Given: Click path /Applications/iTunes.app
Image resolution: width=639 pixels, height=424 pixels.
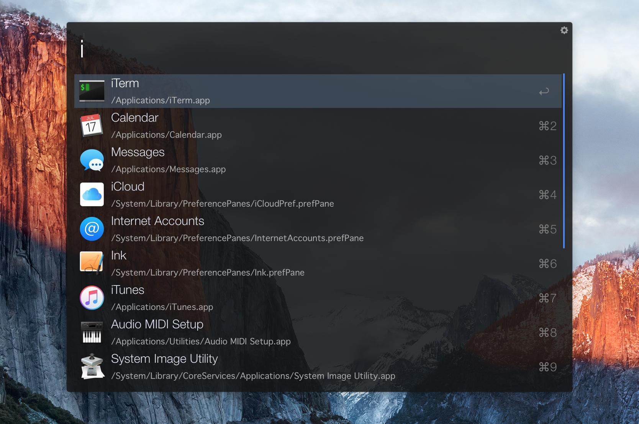Looking at the screenshot, I should 162,307.
